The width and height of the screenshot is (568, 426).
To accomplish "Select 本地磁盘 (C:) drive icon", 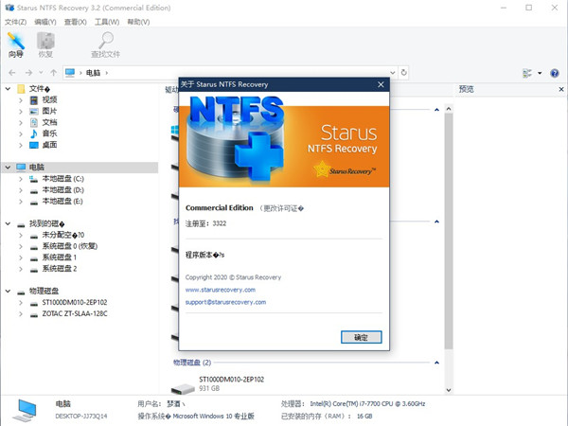I will pos(34,179).
